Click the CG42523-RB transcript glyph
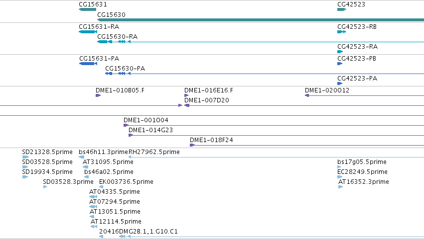The image size is (424, 239). point(342,32)
